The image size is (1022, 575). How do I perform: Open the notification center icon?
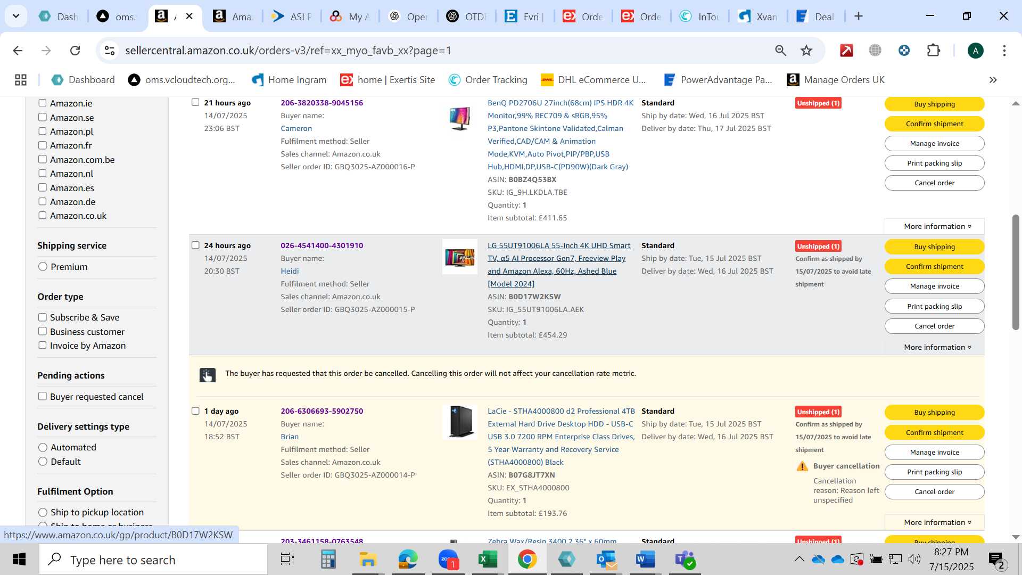(996, 560)
